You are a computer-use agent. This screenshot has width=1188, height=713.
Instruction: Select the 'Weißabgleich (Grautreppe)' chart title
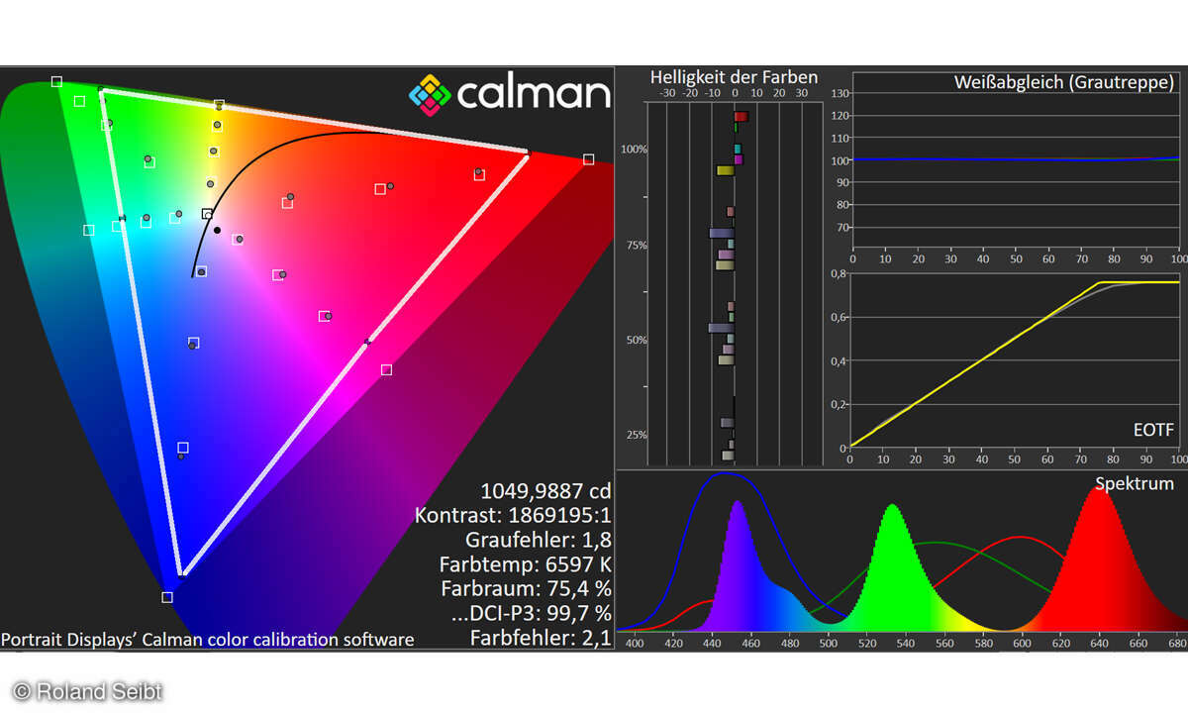pyautogui.click(x=1064, y=81)
